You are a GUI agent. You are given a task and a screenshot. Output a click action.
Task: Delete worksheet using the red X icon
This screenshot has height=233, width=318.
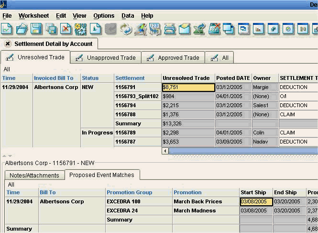pyautogui.click(x=66, y=29)
